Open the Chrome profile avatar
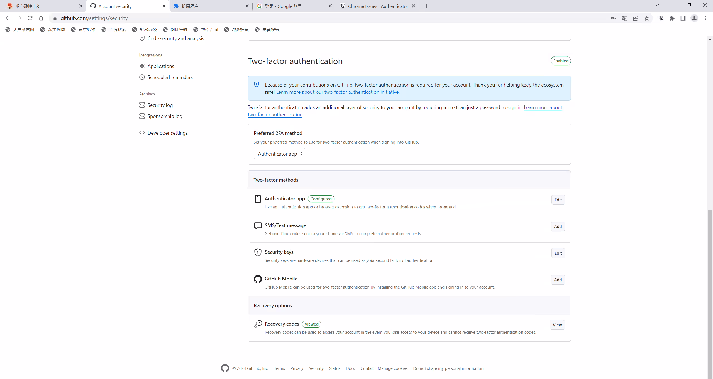The width and height of the screenshot is (713, 379). pyautogui.click(x=694, y=18)
